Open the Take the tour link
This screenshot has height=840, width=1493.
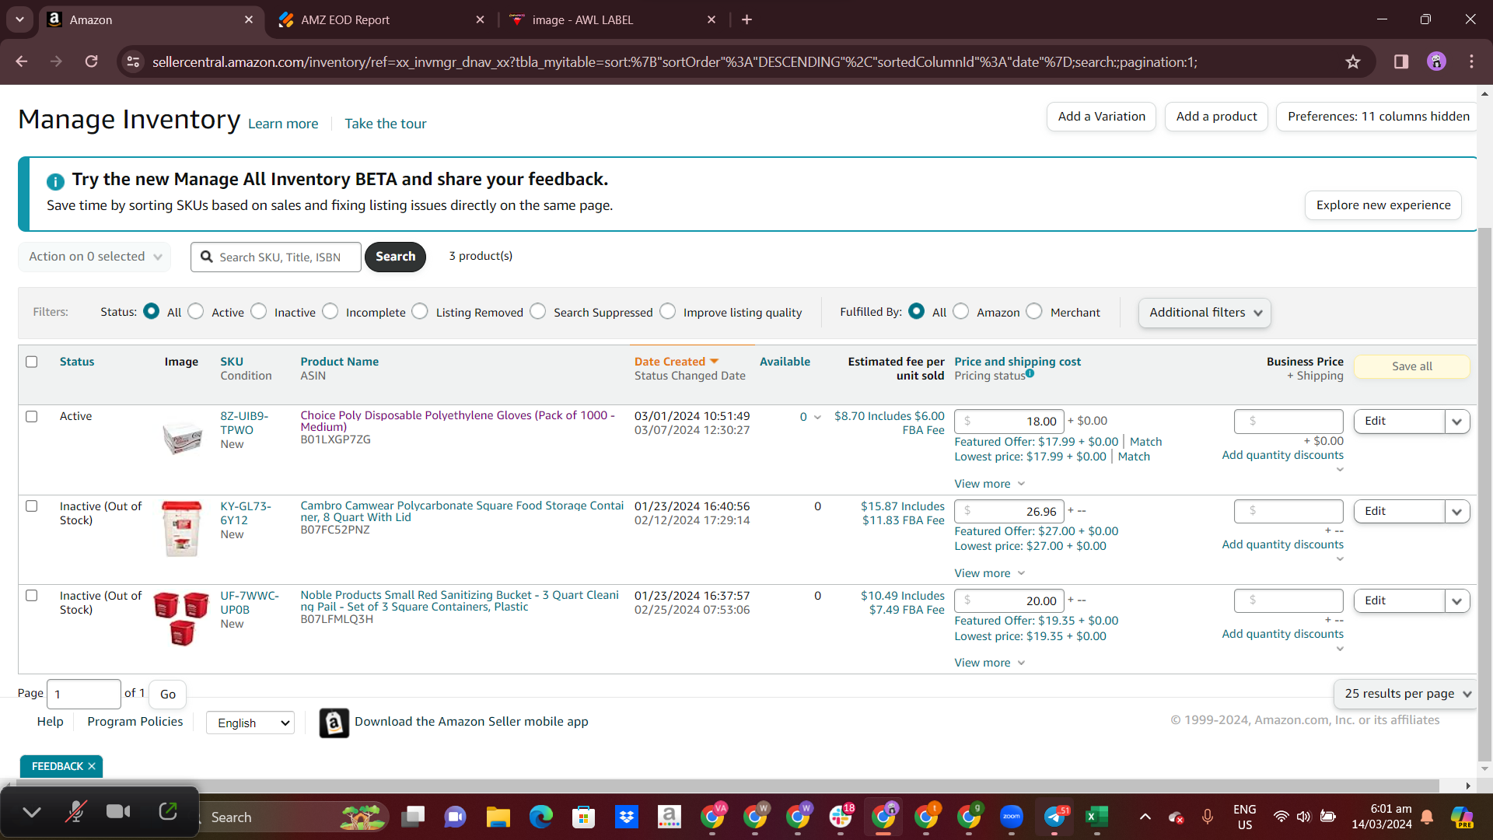(386, 124)
